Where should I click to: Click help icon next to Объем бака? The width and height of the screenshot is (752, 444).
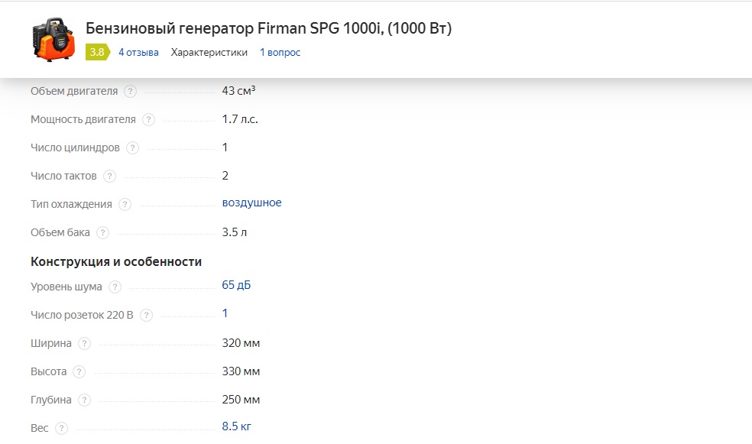tap(102, 232)
